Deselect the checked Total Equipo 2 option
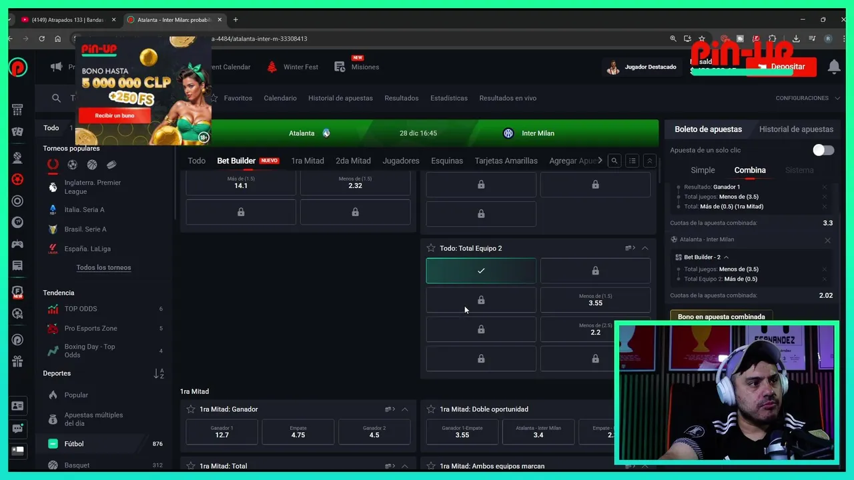 (481, 271)
